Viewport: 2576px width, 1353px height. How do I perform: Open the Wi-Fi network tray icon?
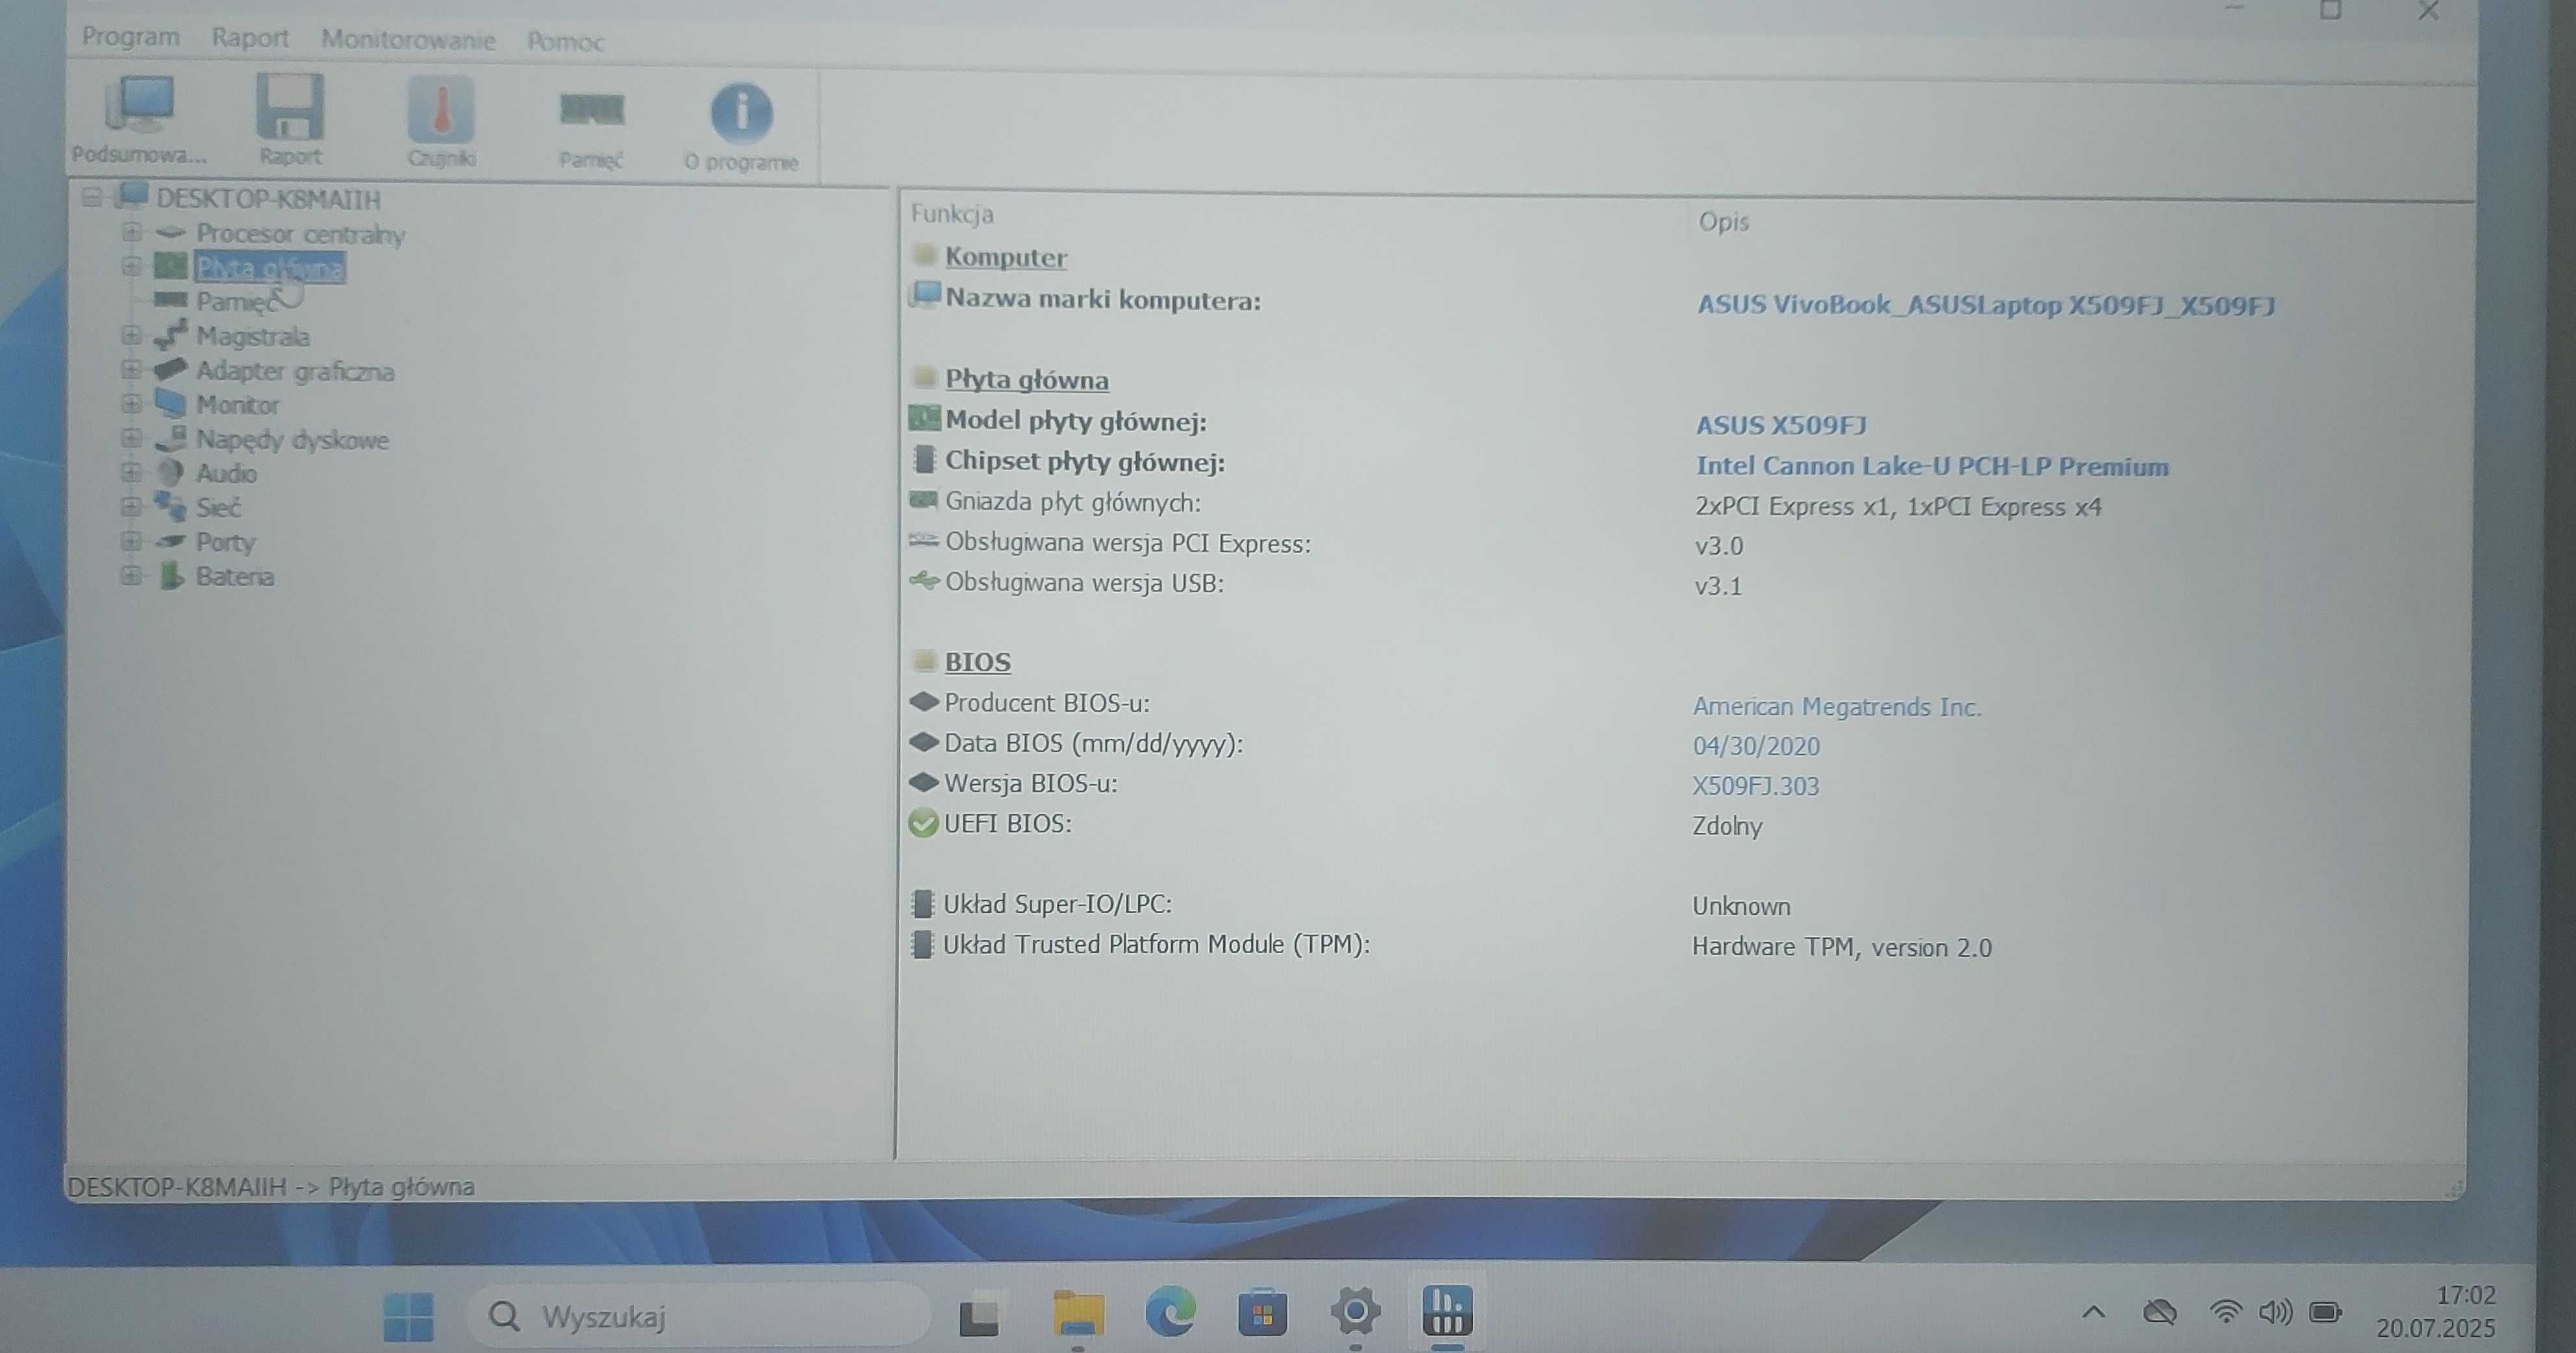[x=2225, y=1311]
